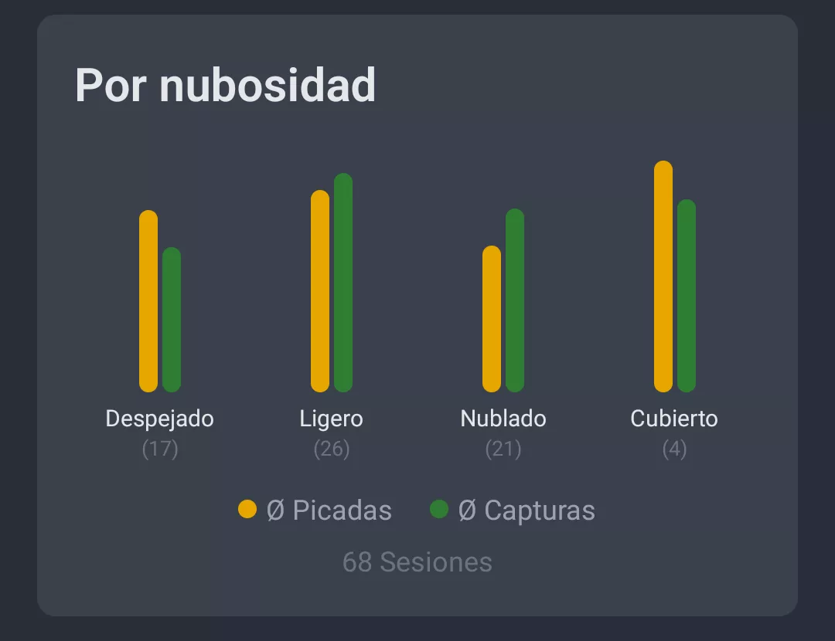Click the Ligero category label
835x641 pixels.
[x=331, y=419]
